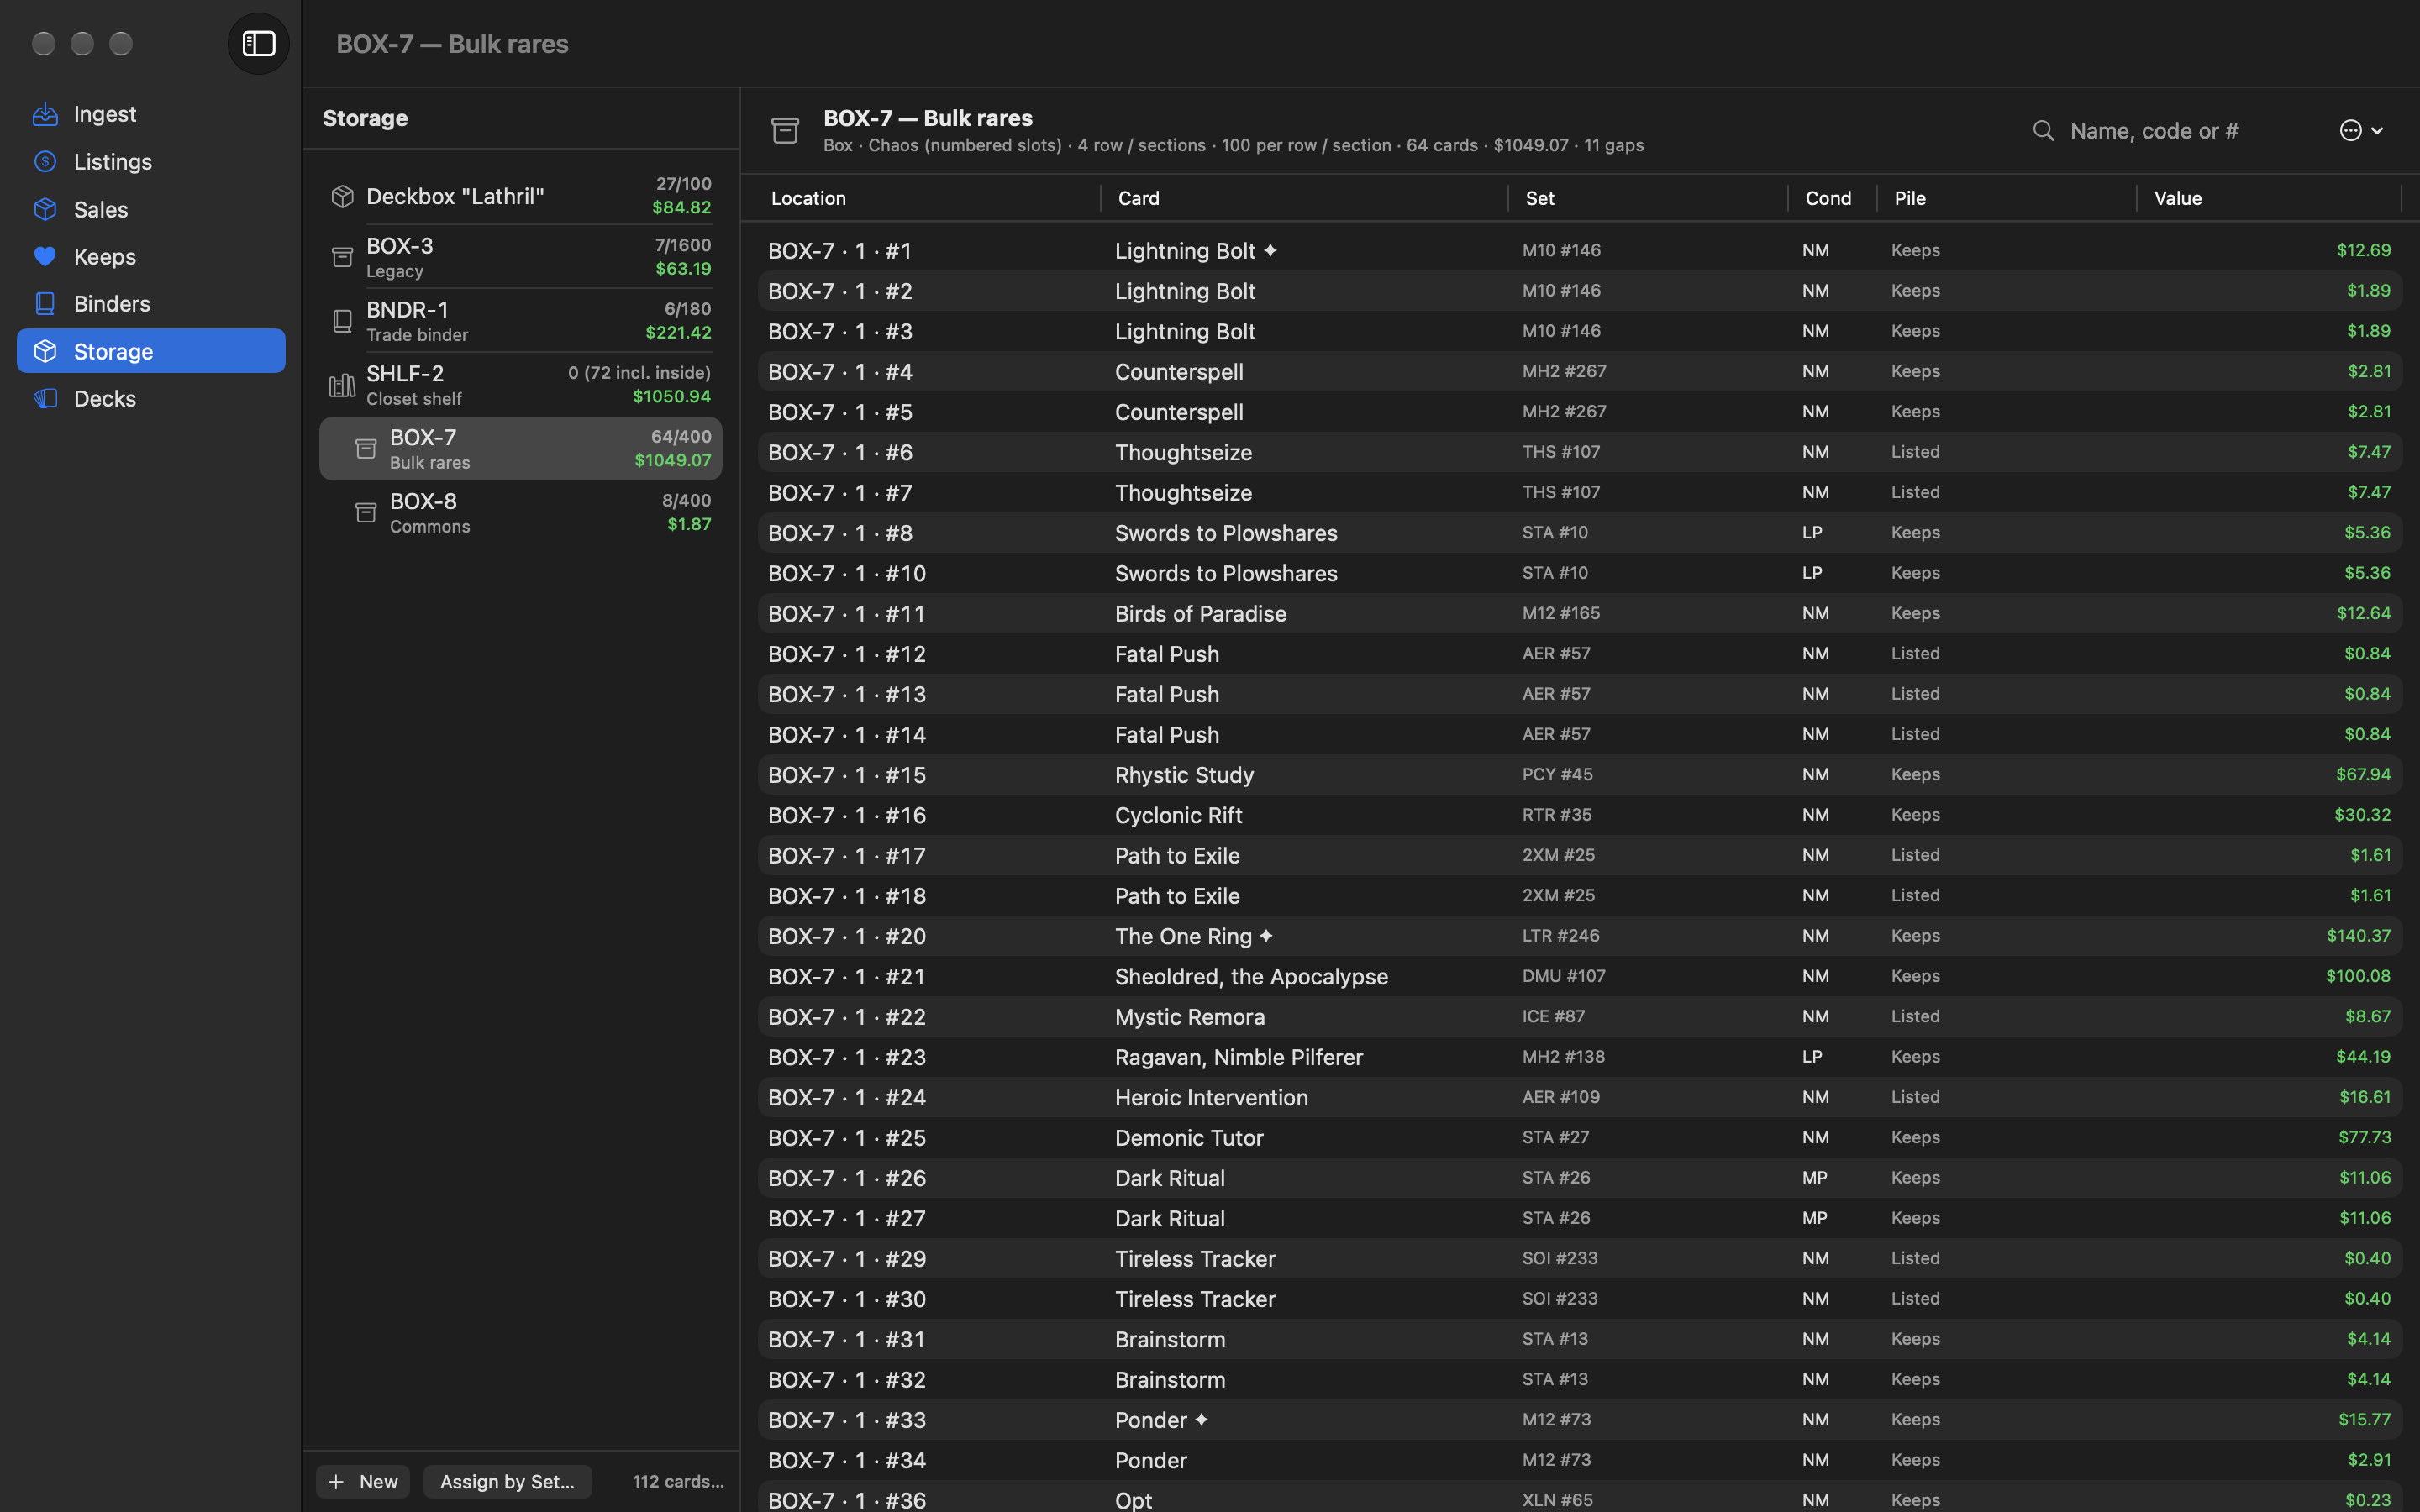
Task: Click the BNDR-1 binder icon
Action: 342,321
